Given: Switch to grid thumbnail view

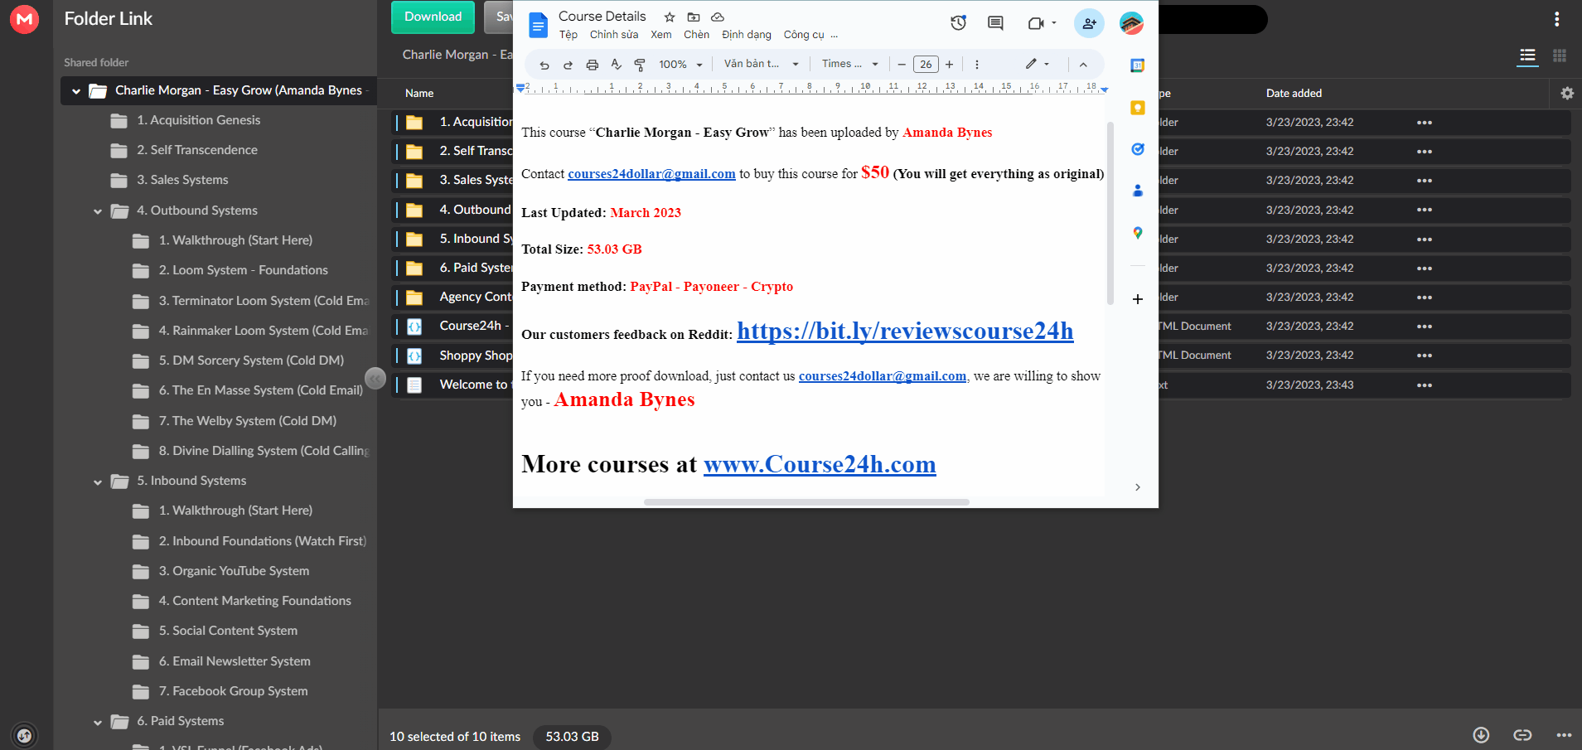Looking at the screenshot, I should tap(1560, 56).
